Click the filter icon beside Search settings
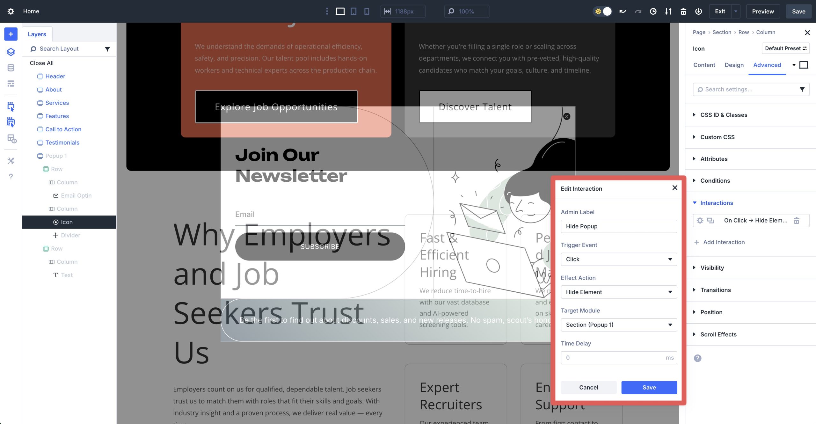The image size is (816, 424). click(802, 89)
